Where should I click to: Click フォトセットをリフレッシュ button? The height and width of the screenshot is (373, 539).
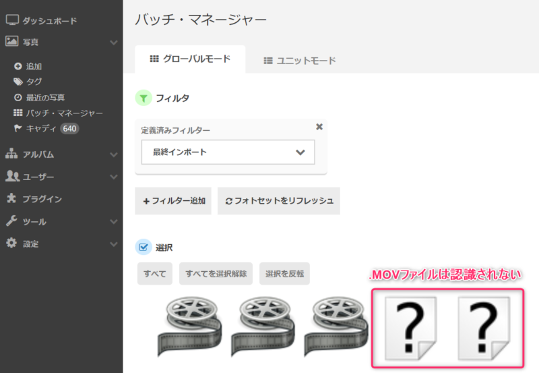tap(279, 201)
